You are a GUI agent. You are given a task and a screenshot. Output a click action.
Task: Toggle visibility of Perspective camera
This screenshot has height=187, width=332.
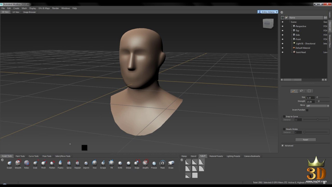click(x=282, y=26)
